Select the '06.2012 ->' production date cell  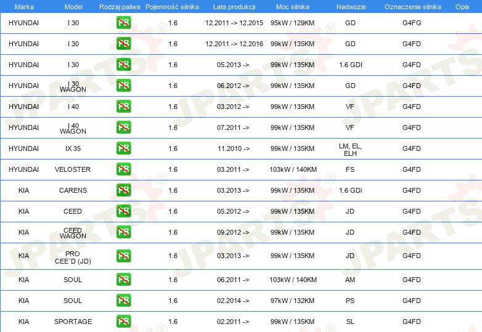(233, 86)
